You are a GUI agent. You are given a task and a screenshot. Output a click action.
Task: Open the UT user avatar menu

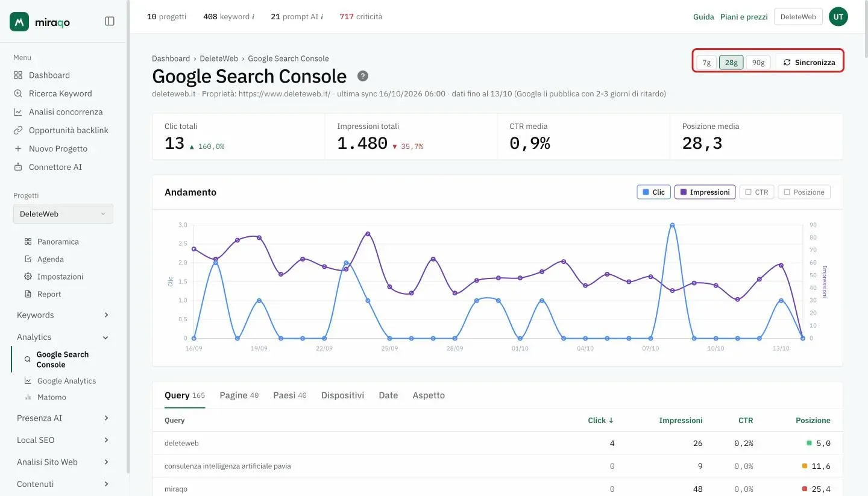click(838, 17)
